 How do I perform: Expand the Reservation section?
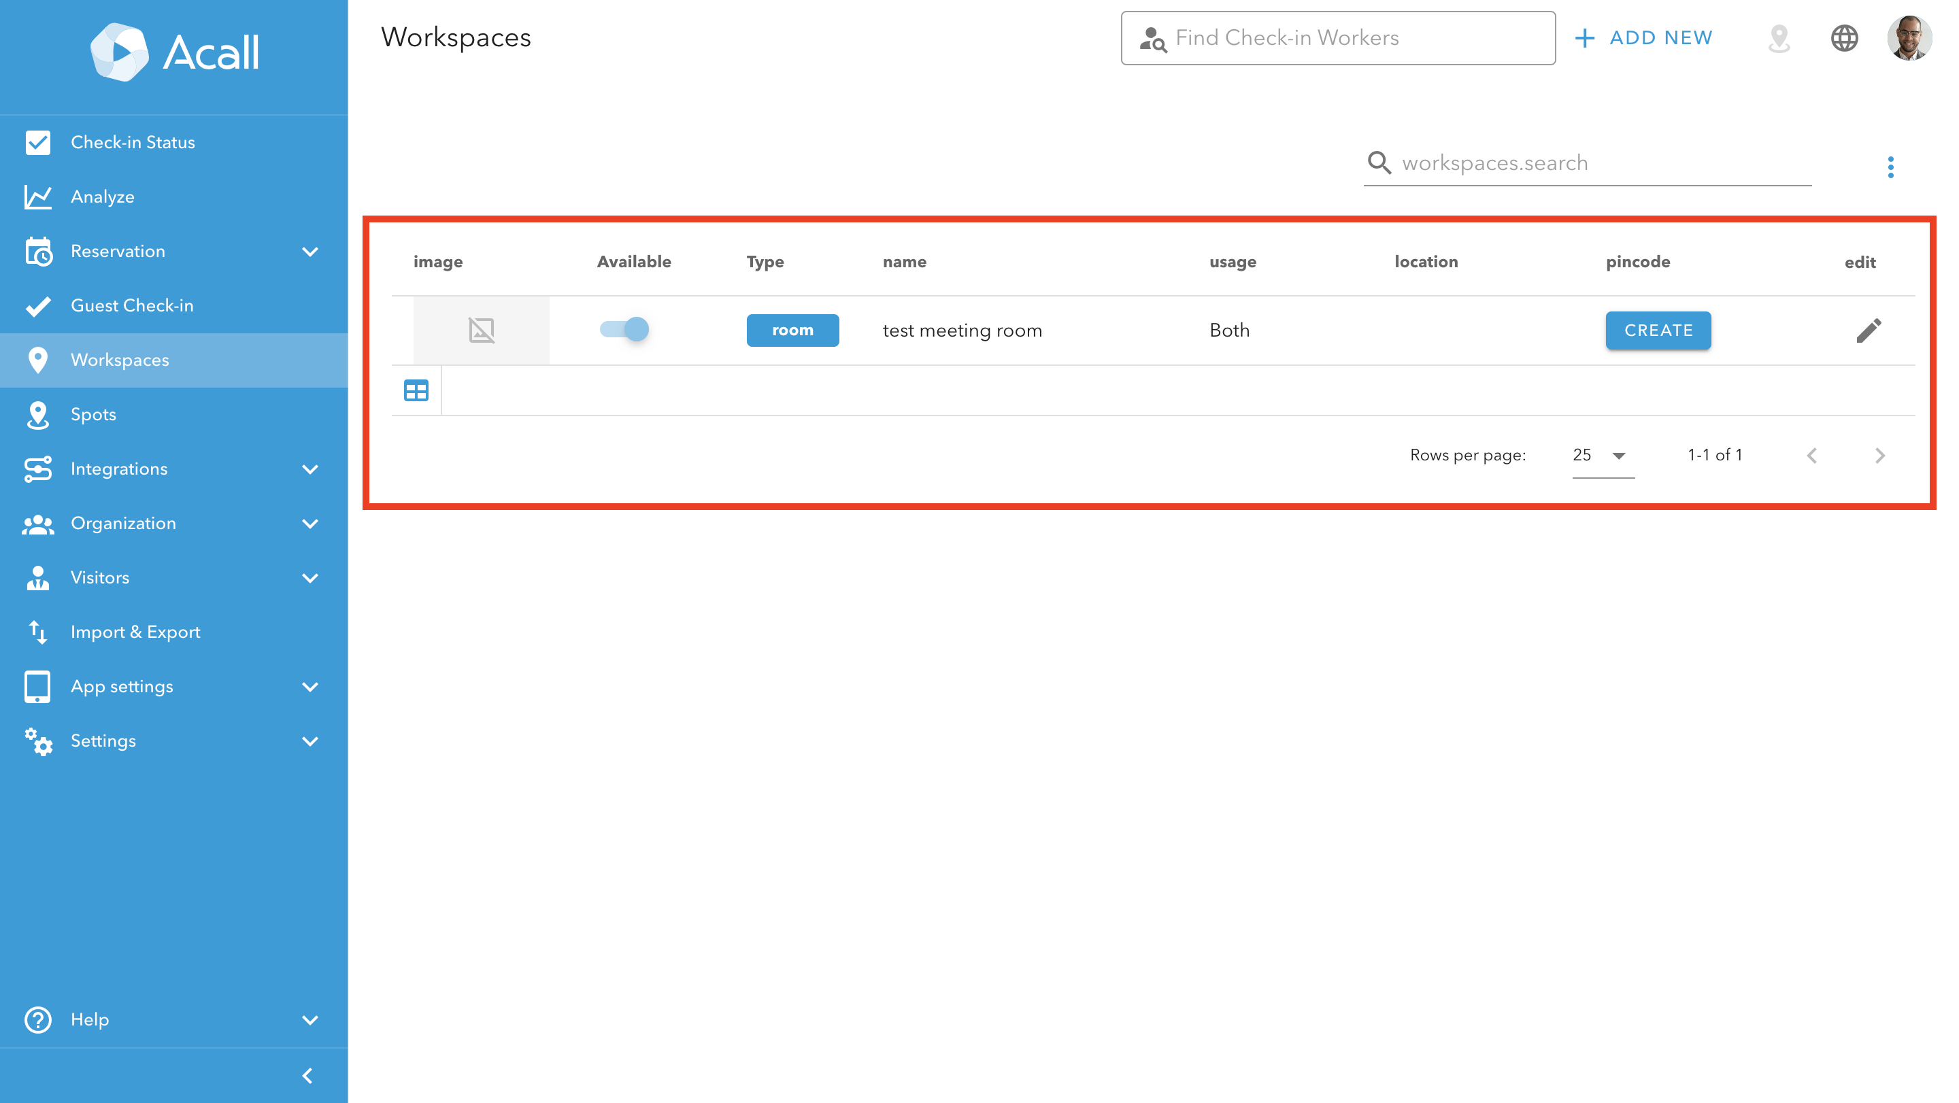pyautogui.click(x=309, y=251)
